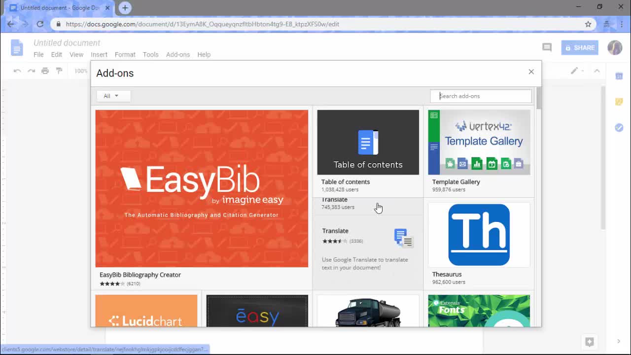The image size is (631, 355).
Task: Open the Tools menu
Action: point(151,55)
